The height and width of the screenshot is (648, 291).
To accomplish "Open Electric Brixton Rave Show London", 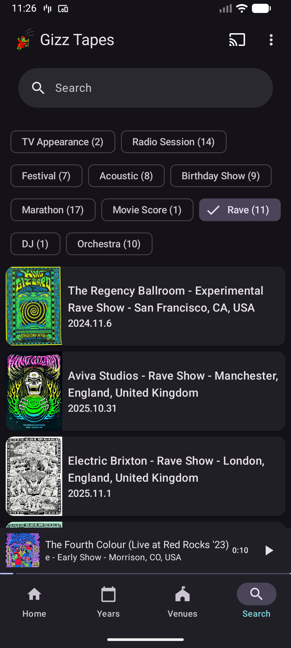I will pyautogui.click(x=145, y=476).
